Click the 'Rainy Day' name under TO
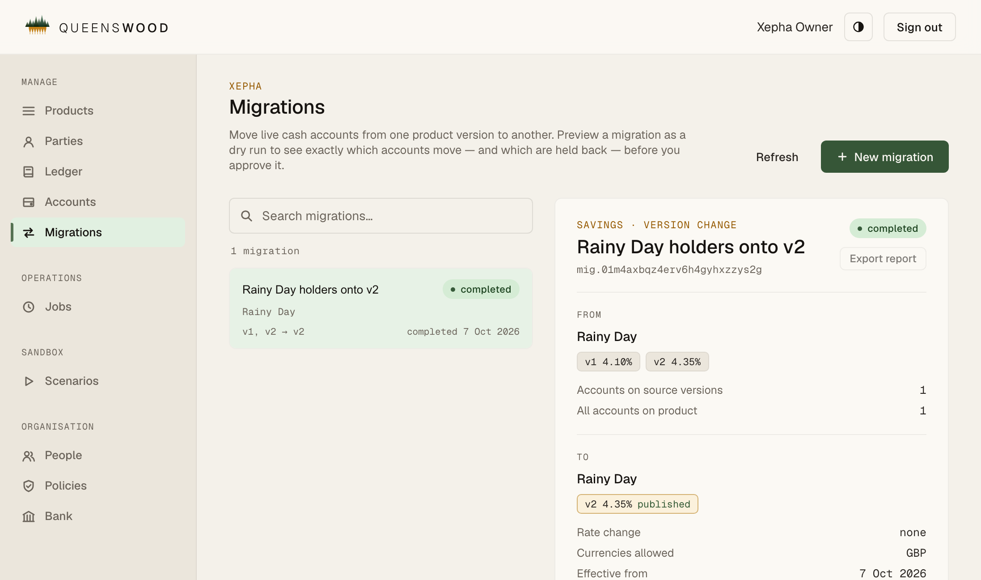Image resolution: width=981 pixels, height=580 pixels. pyautogui.click(x=606, y=479)
